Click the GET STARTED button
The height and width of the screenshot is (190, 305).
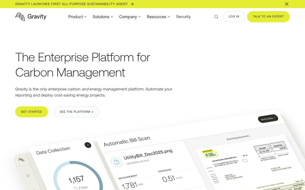(32, 112)
